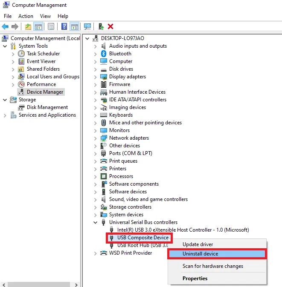Click the Update driver toolbar icon
The width and height of the screenshot is (282, 287).
tap(101, 26)
